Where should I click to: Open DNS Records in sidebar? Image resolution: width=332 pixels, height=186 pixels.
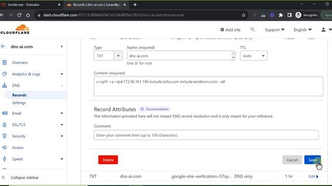pos(19,95)
